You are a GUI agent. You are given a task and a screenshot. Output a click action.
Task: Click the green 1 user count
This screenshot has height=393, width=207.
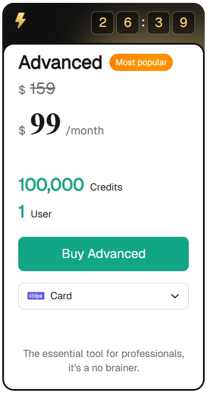pyautogui.click(x=22, y=212)
